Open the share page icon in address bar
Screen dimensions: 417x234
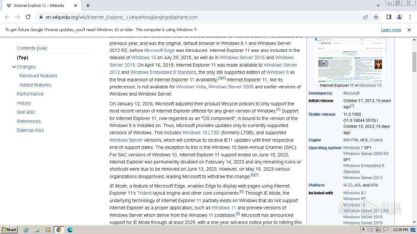(366, 17)
